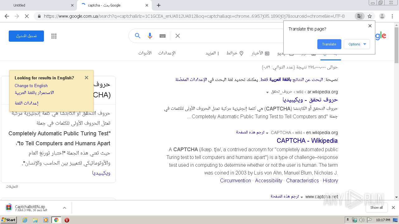Expand the CaptchaBotEN.zip download menu
This screenshot has height=224, width=399.
click(x=65, y=208)
